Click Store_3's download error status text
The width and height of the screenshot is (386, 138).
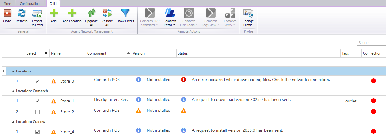coord(261,80)
